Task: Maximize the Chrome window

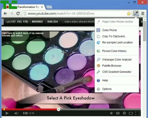Action: click(135, 2)
